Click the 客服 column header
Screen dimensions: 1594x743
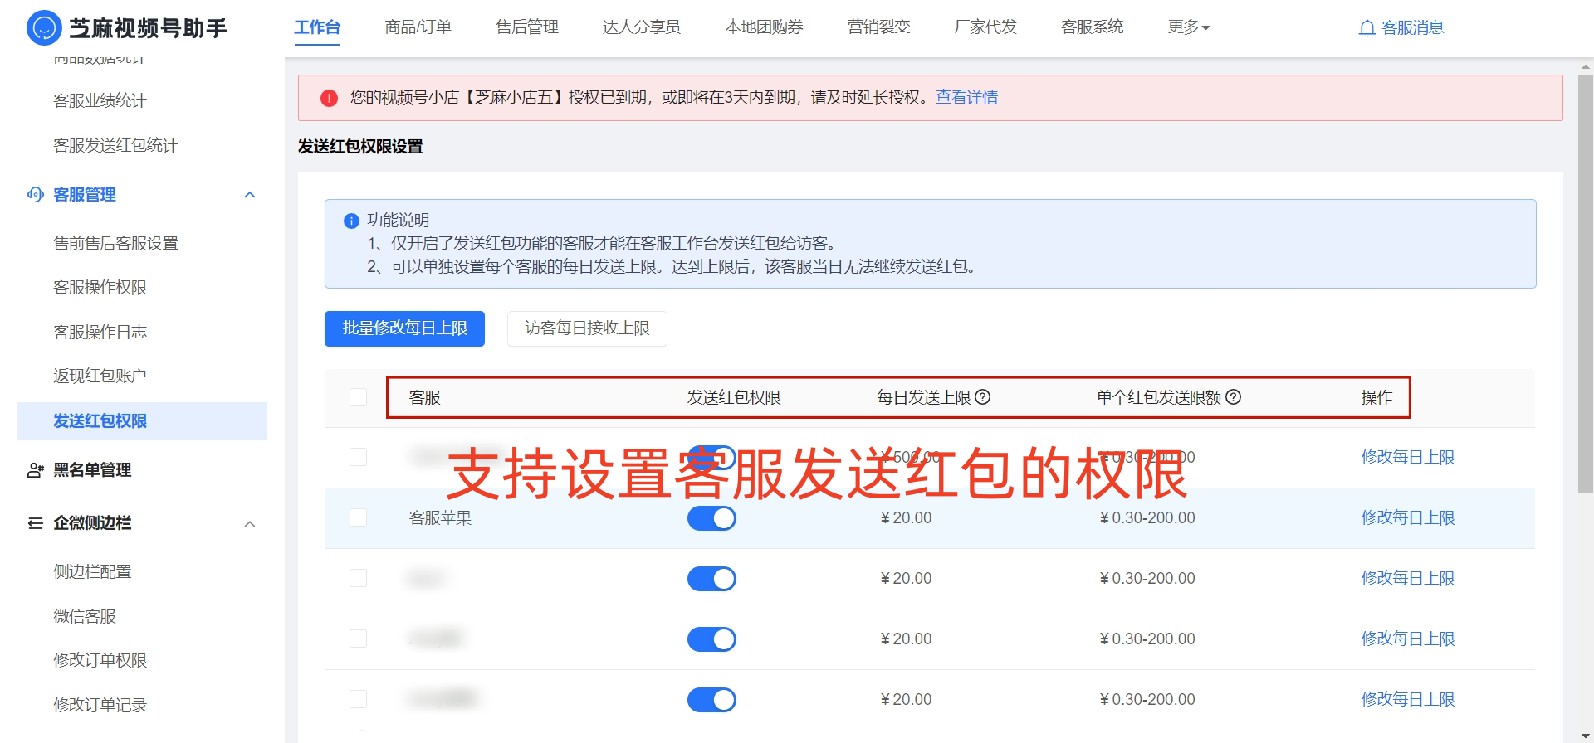coord(424,398)
